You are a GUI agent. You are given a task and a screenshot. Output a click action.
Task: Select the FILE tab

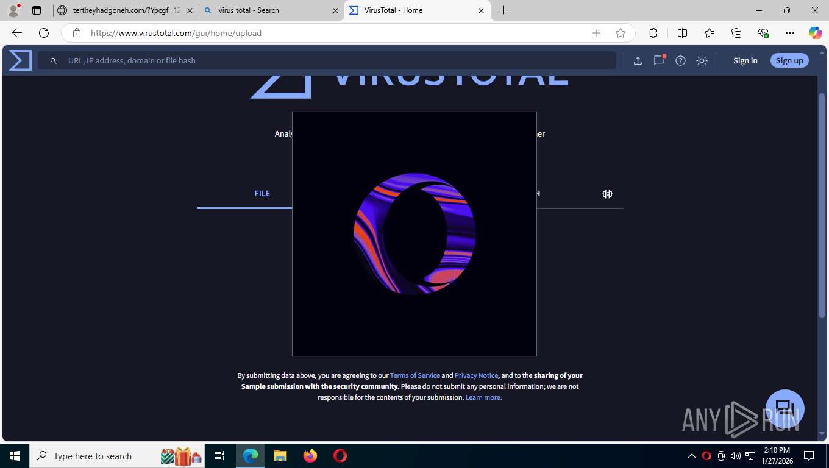(x=262, y=193)
